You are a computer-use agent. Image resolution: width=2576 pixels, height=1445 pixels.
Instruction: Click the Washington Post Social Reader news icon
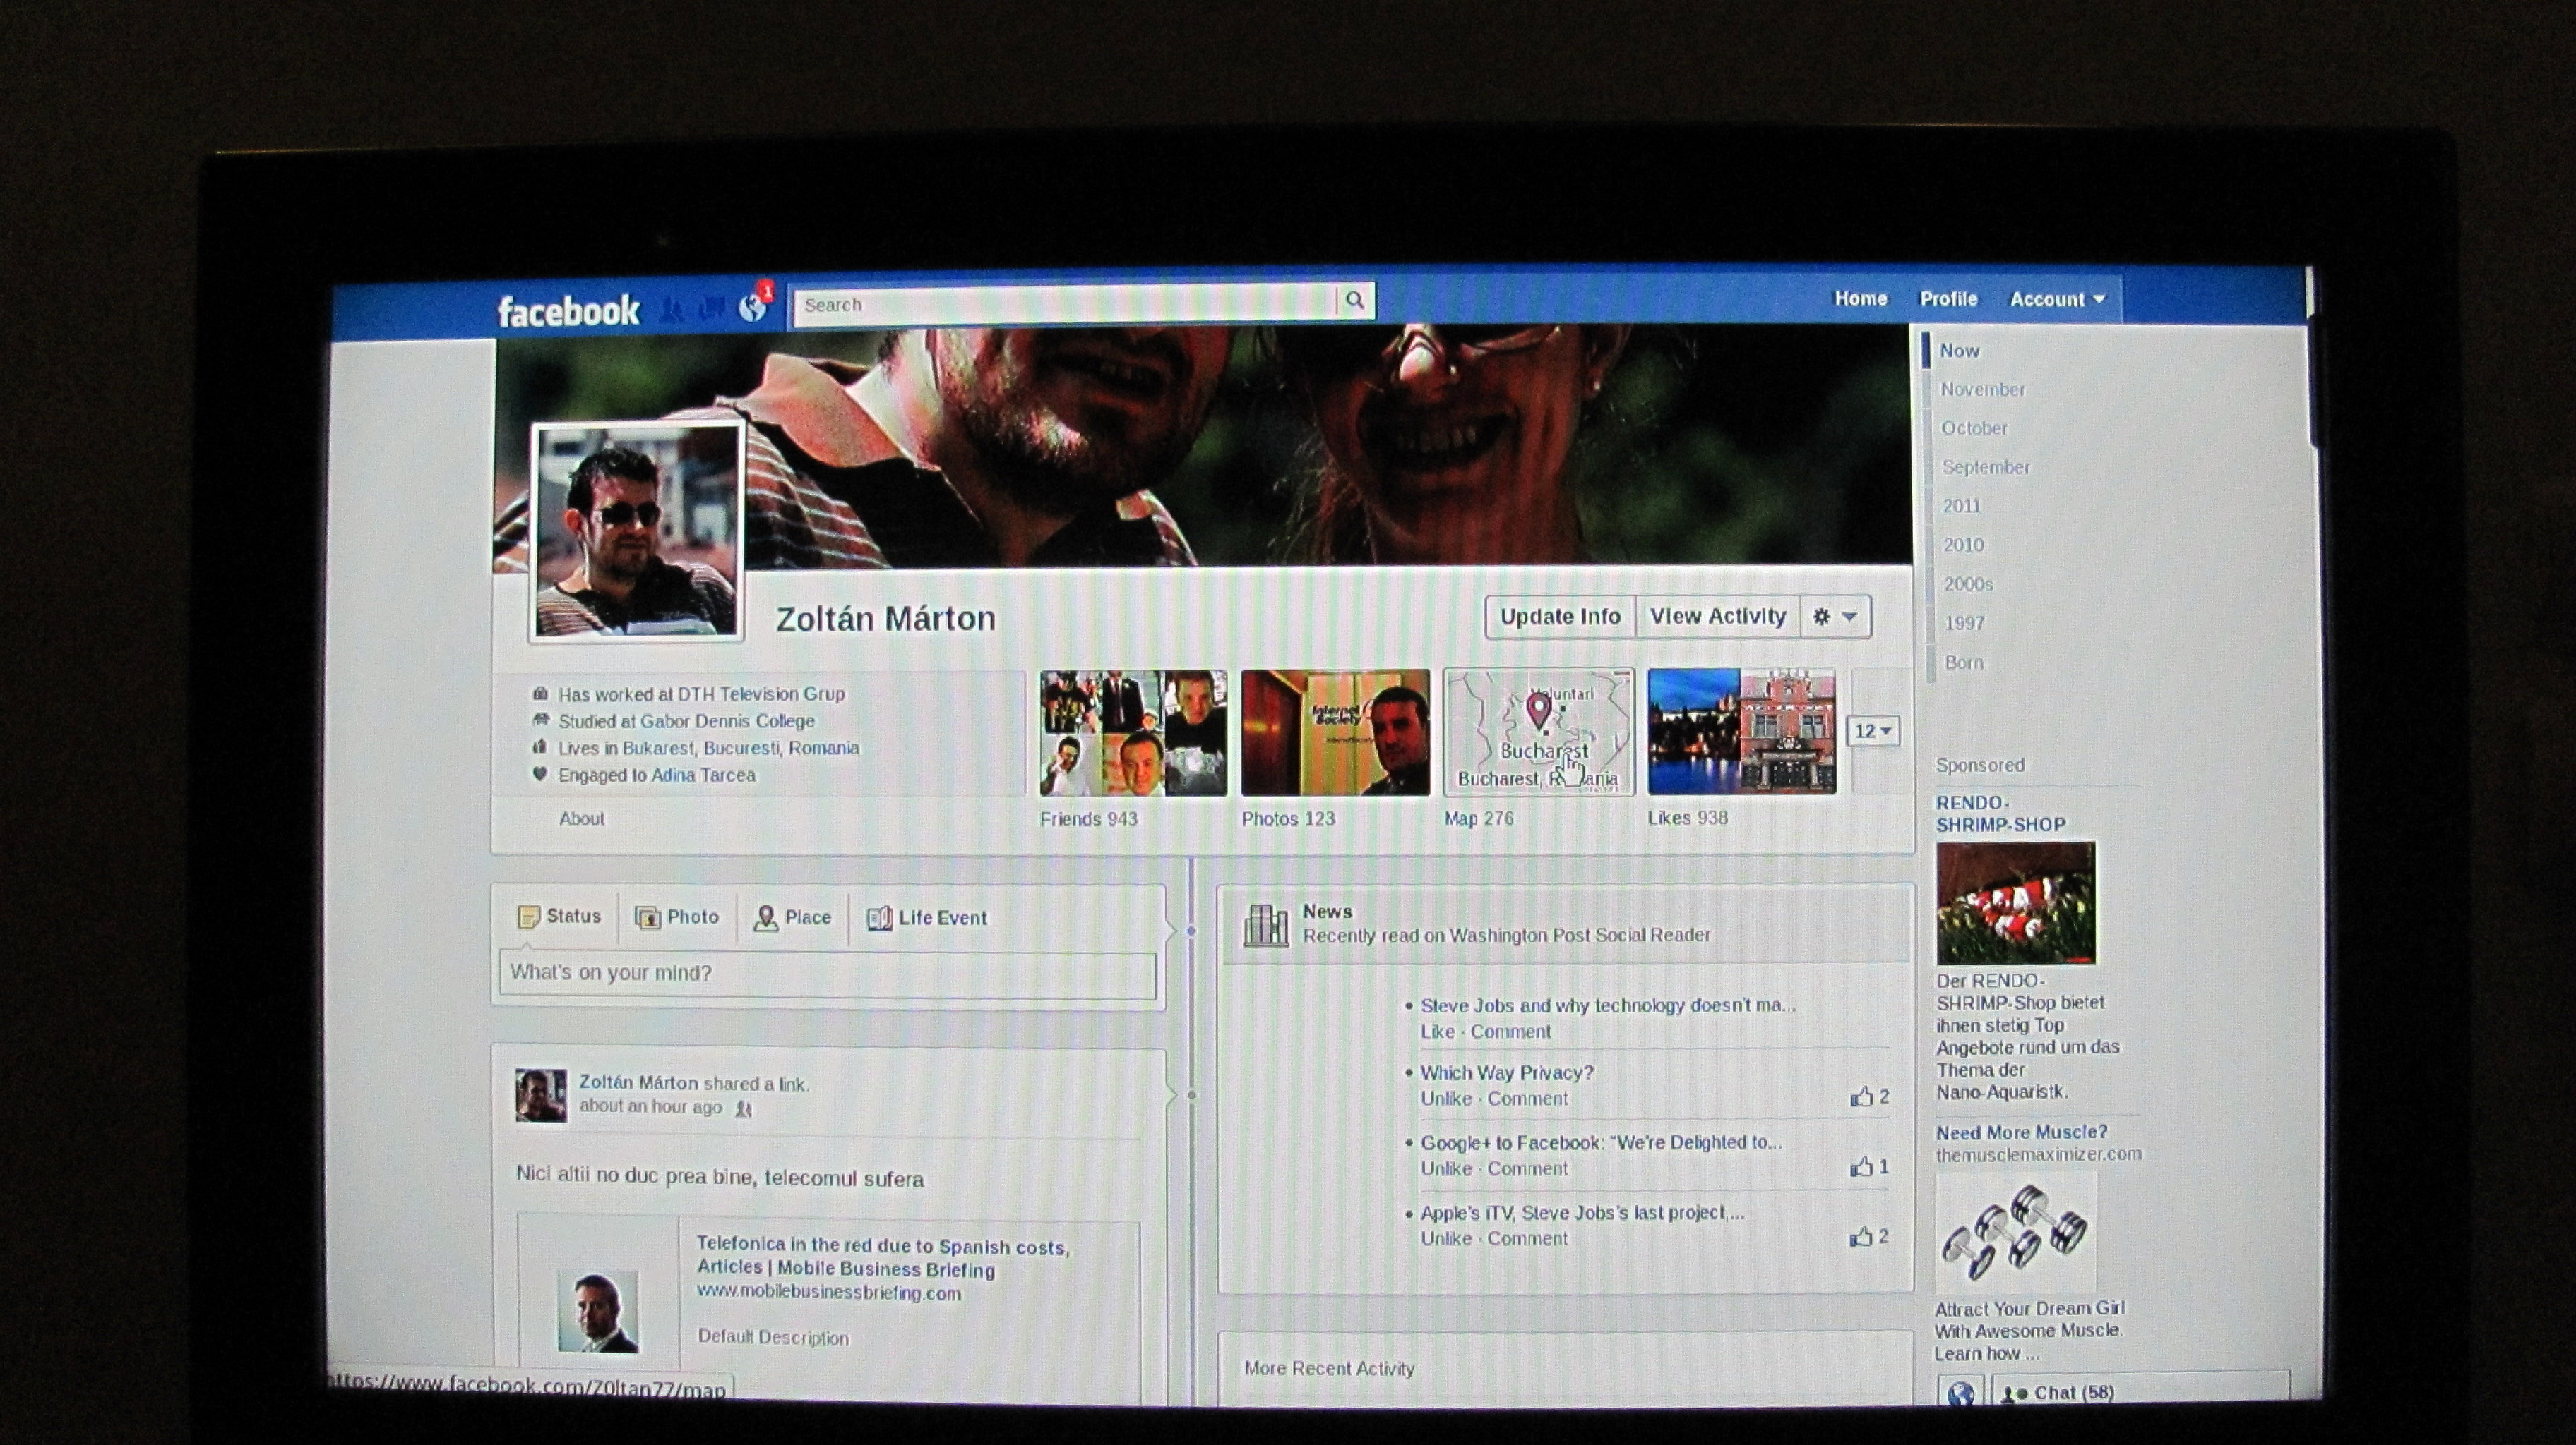pyautogui.click(x=1265, y=924)
